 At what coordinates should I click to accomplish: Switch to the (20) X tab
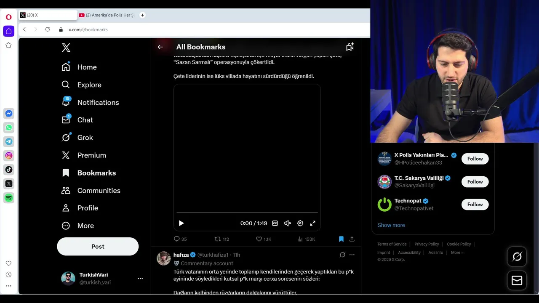(48, 15)
